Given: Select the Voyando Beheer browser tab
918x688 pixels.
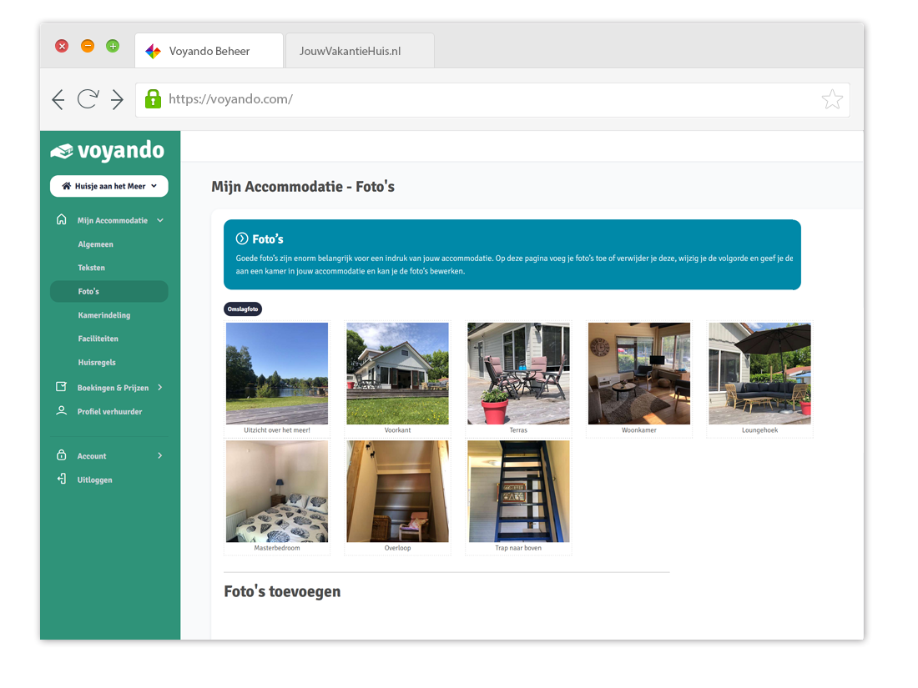Looking at the screenshot, I should tap(209, 51).
